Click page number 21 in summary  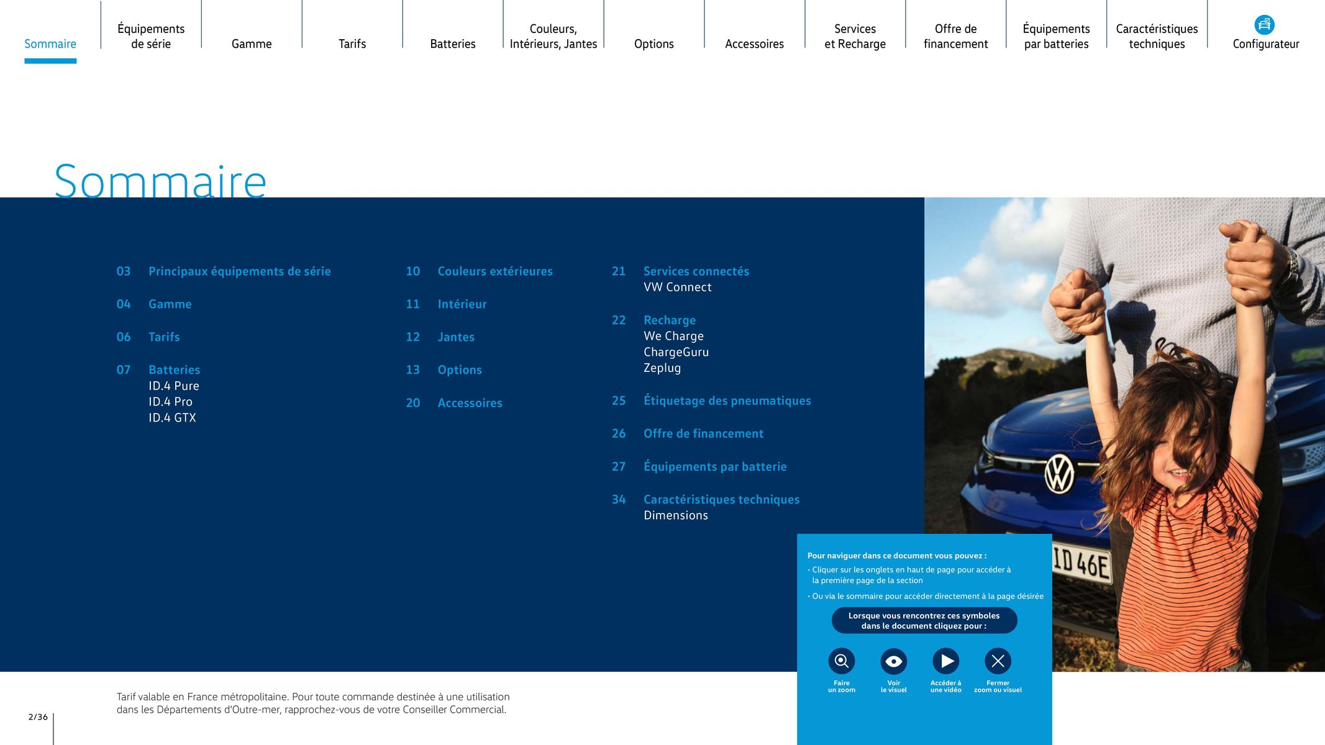(x=619, y=271)
